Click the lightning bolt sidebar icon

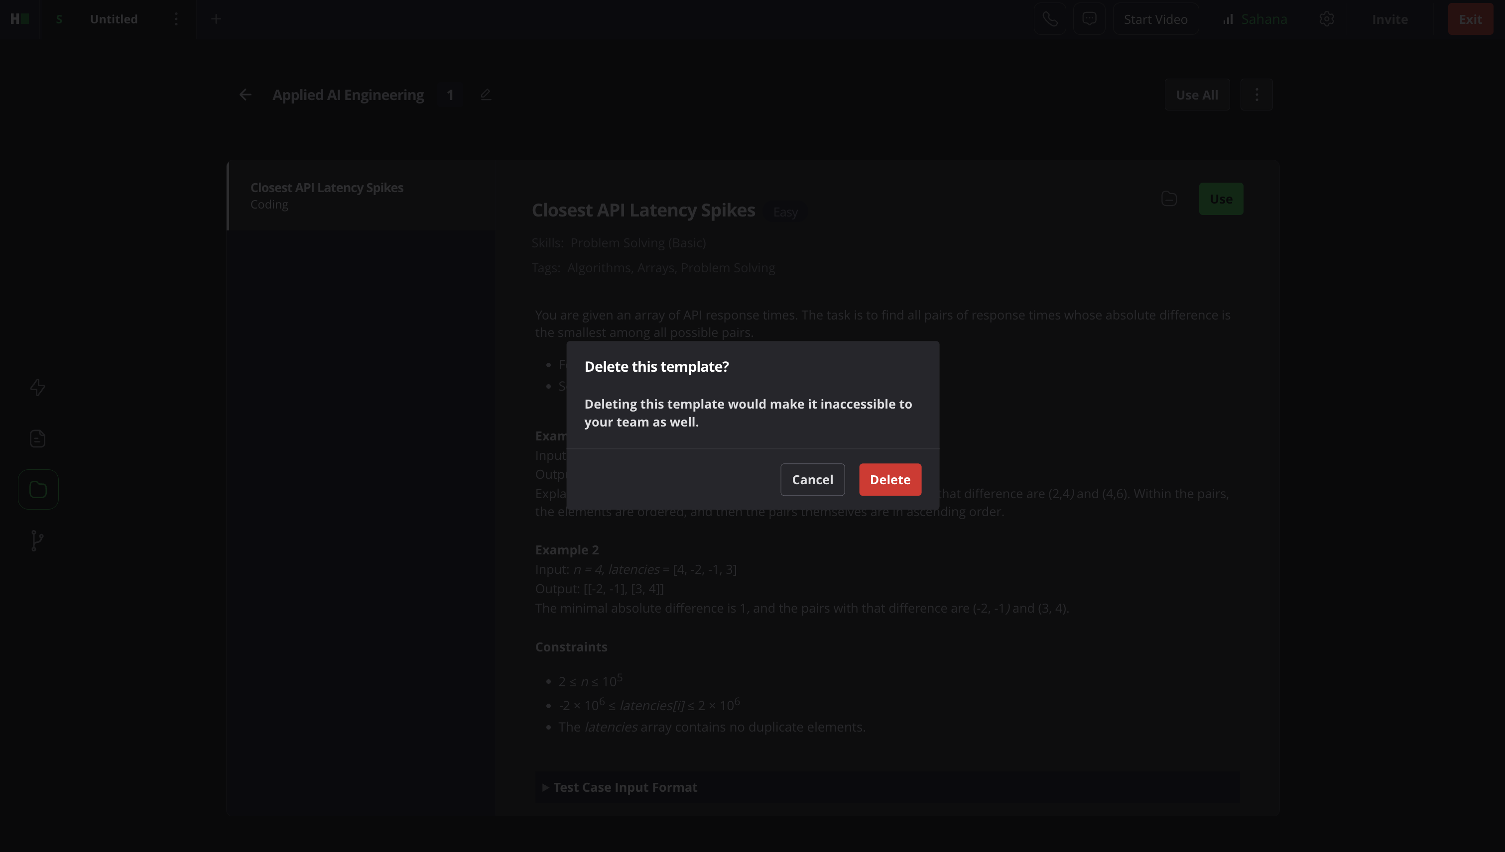click(x=37, y=387)
